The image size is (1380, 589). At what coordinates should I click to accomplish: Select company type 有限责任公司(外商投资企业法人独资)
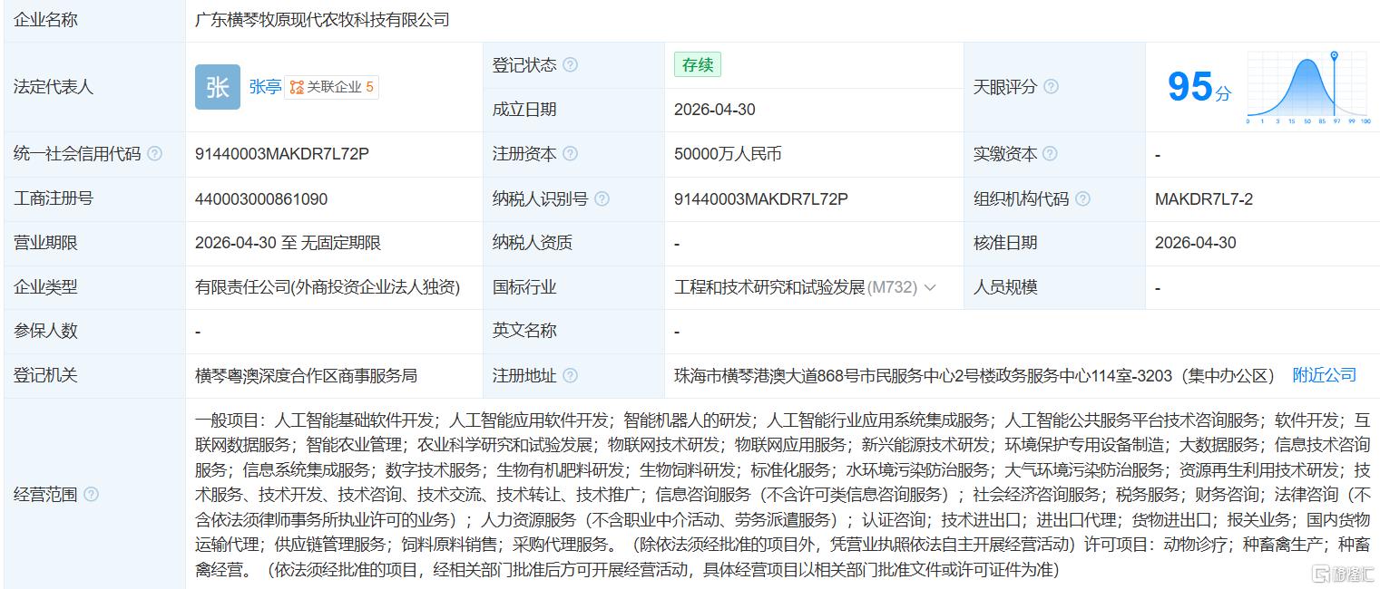(328, 287)
